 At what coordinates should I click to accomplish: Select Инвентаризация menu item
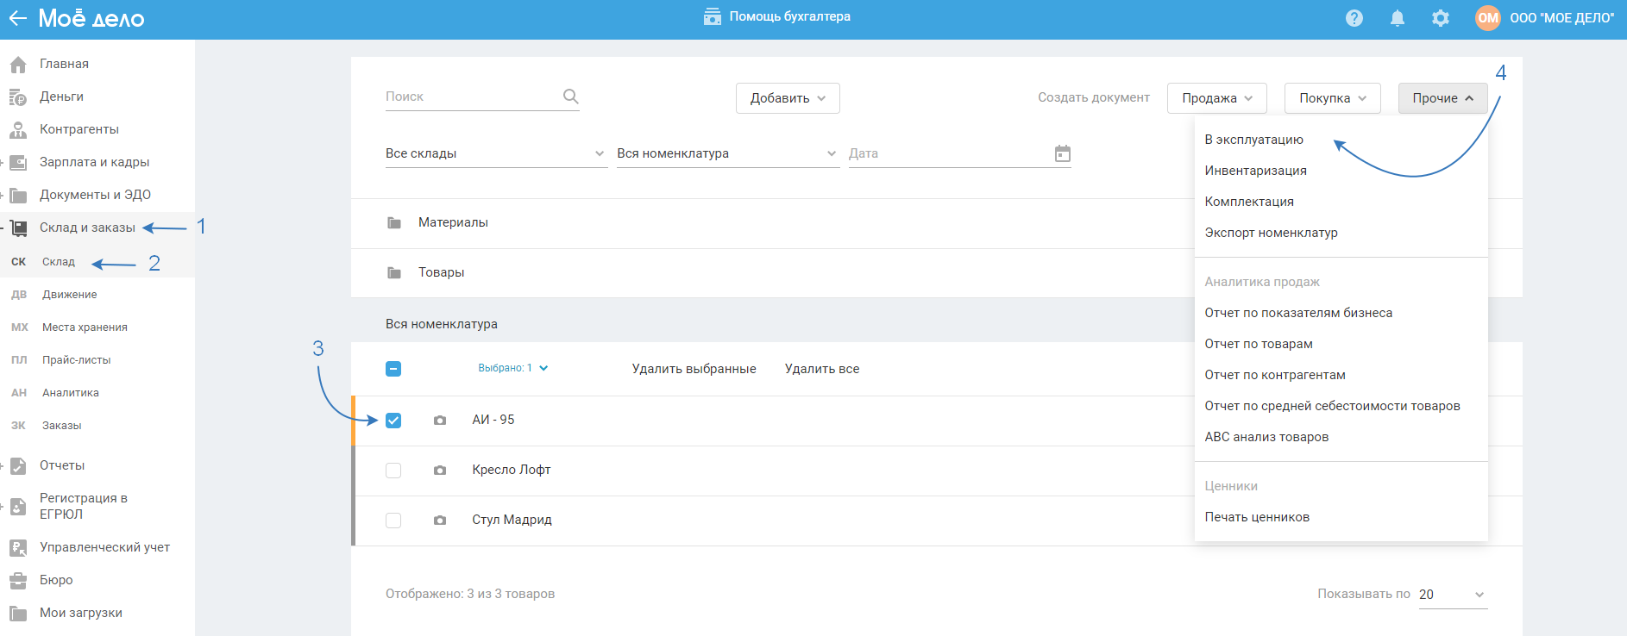[1255, 171]
